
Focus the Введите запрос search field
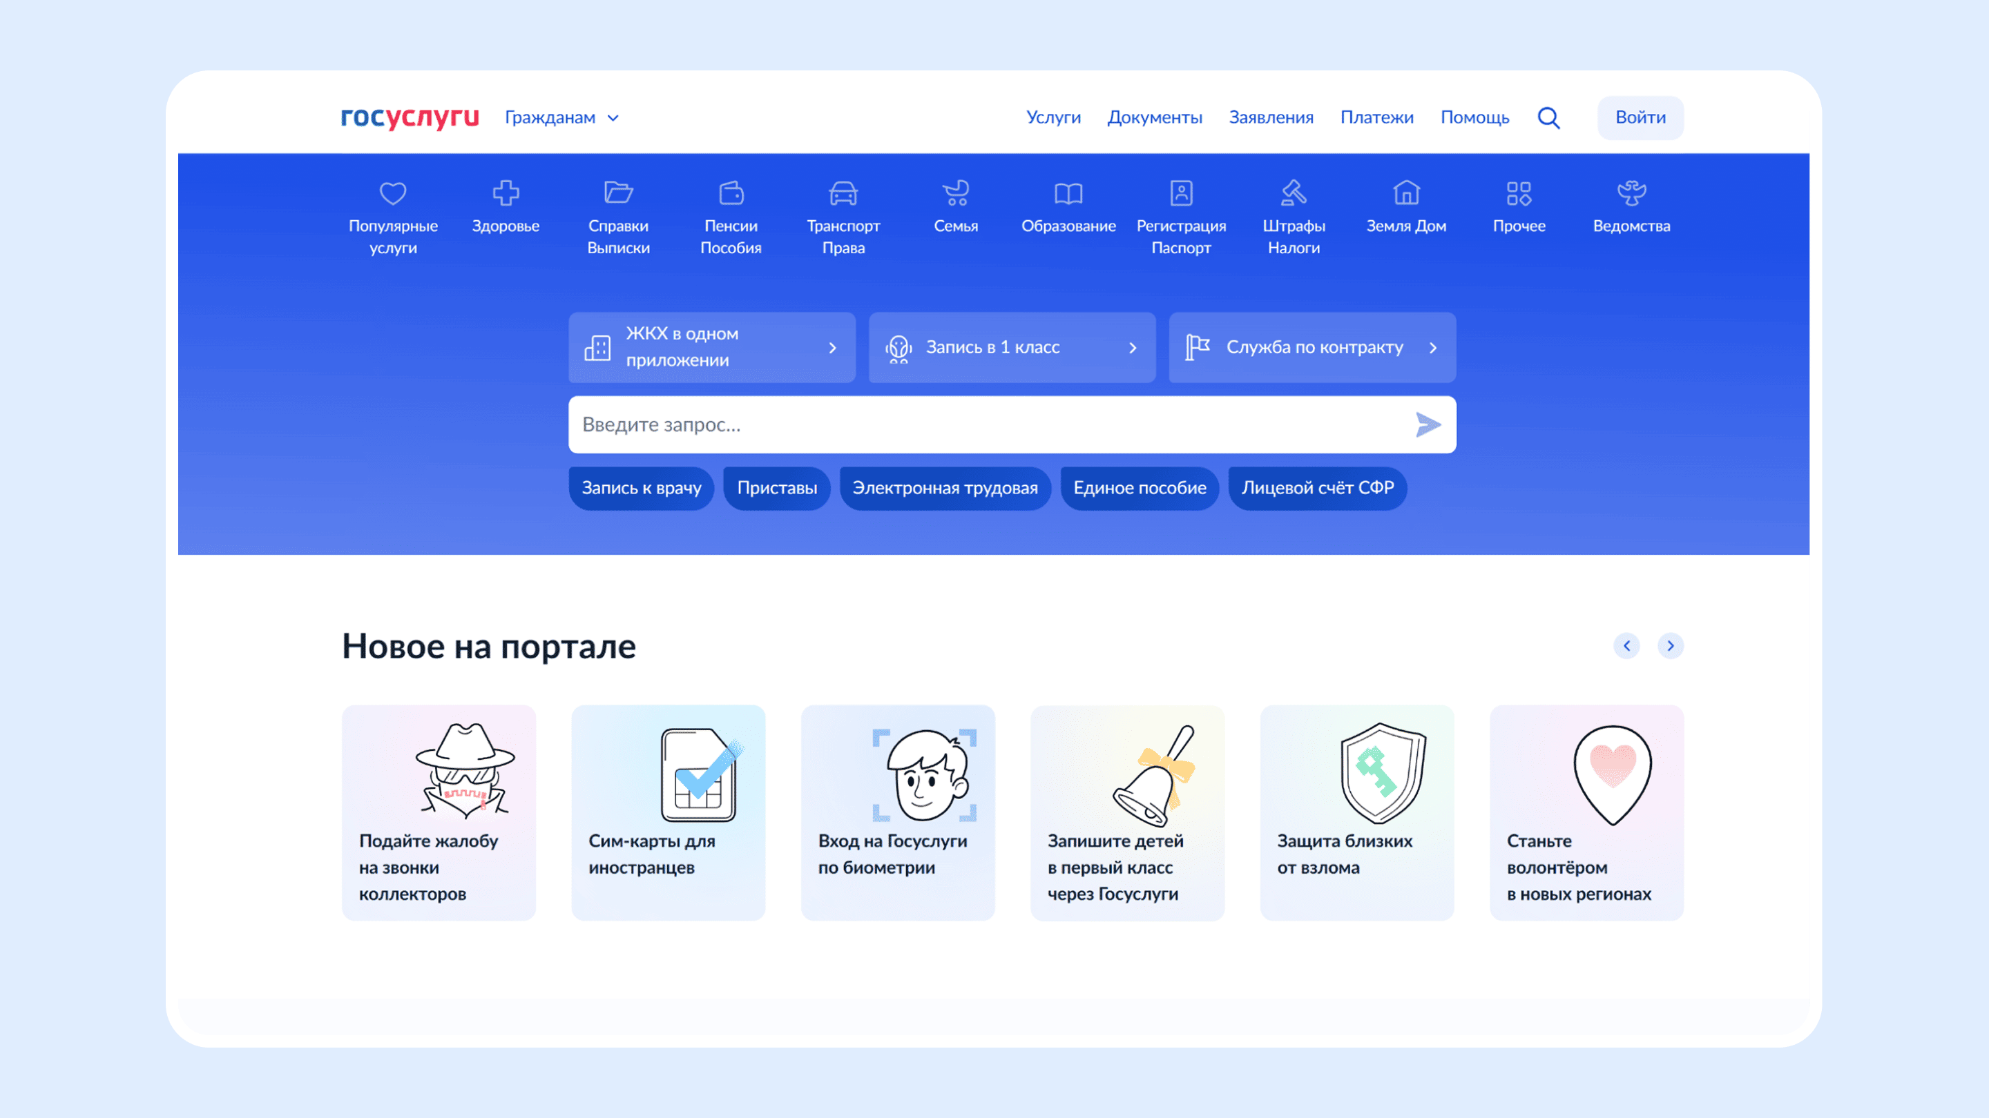click(x=1012, y=424)
